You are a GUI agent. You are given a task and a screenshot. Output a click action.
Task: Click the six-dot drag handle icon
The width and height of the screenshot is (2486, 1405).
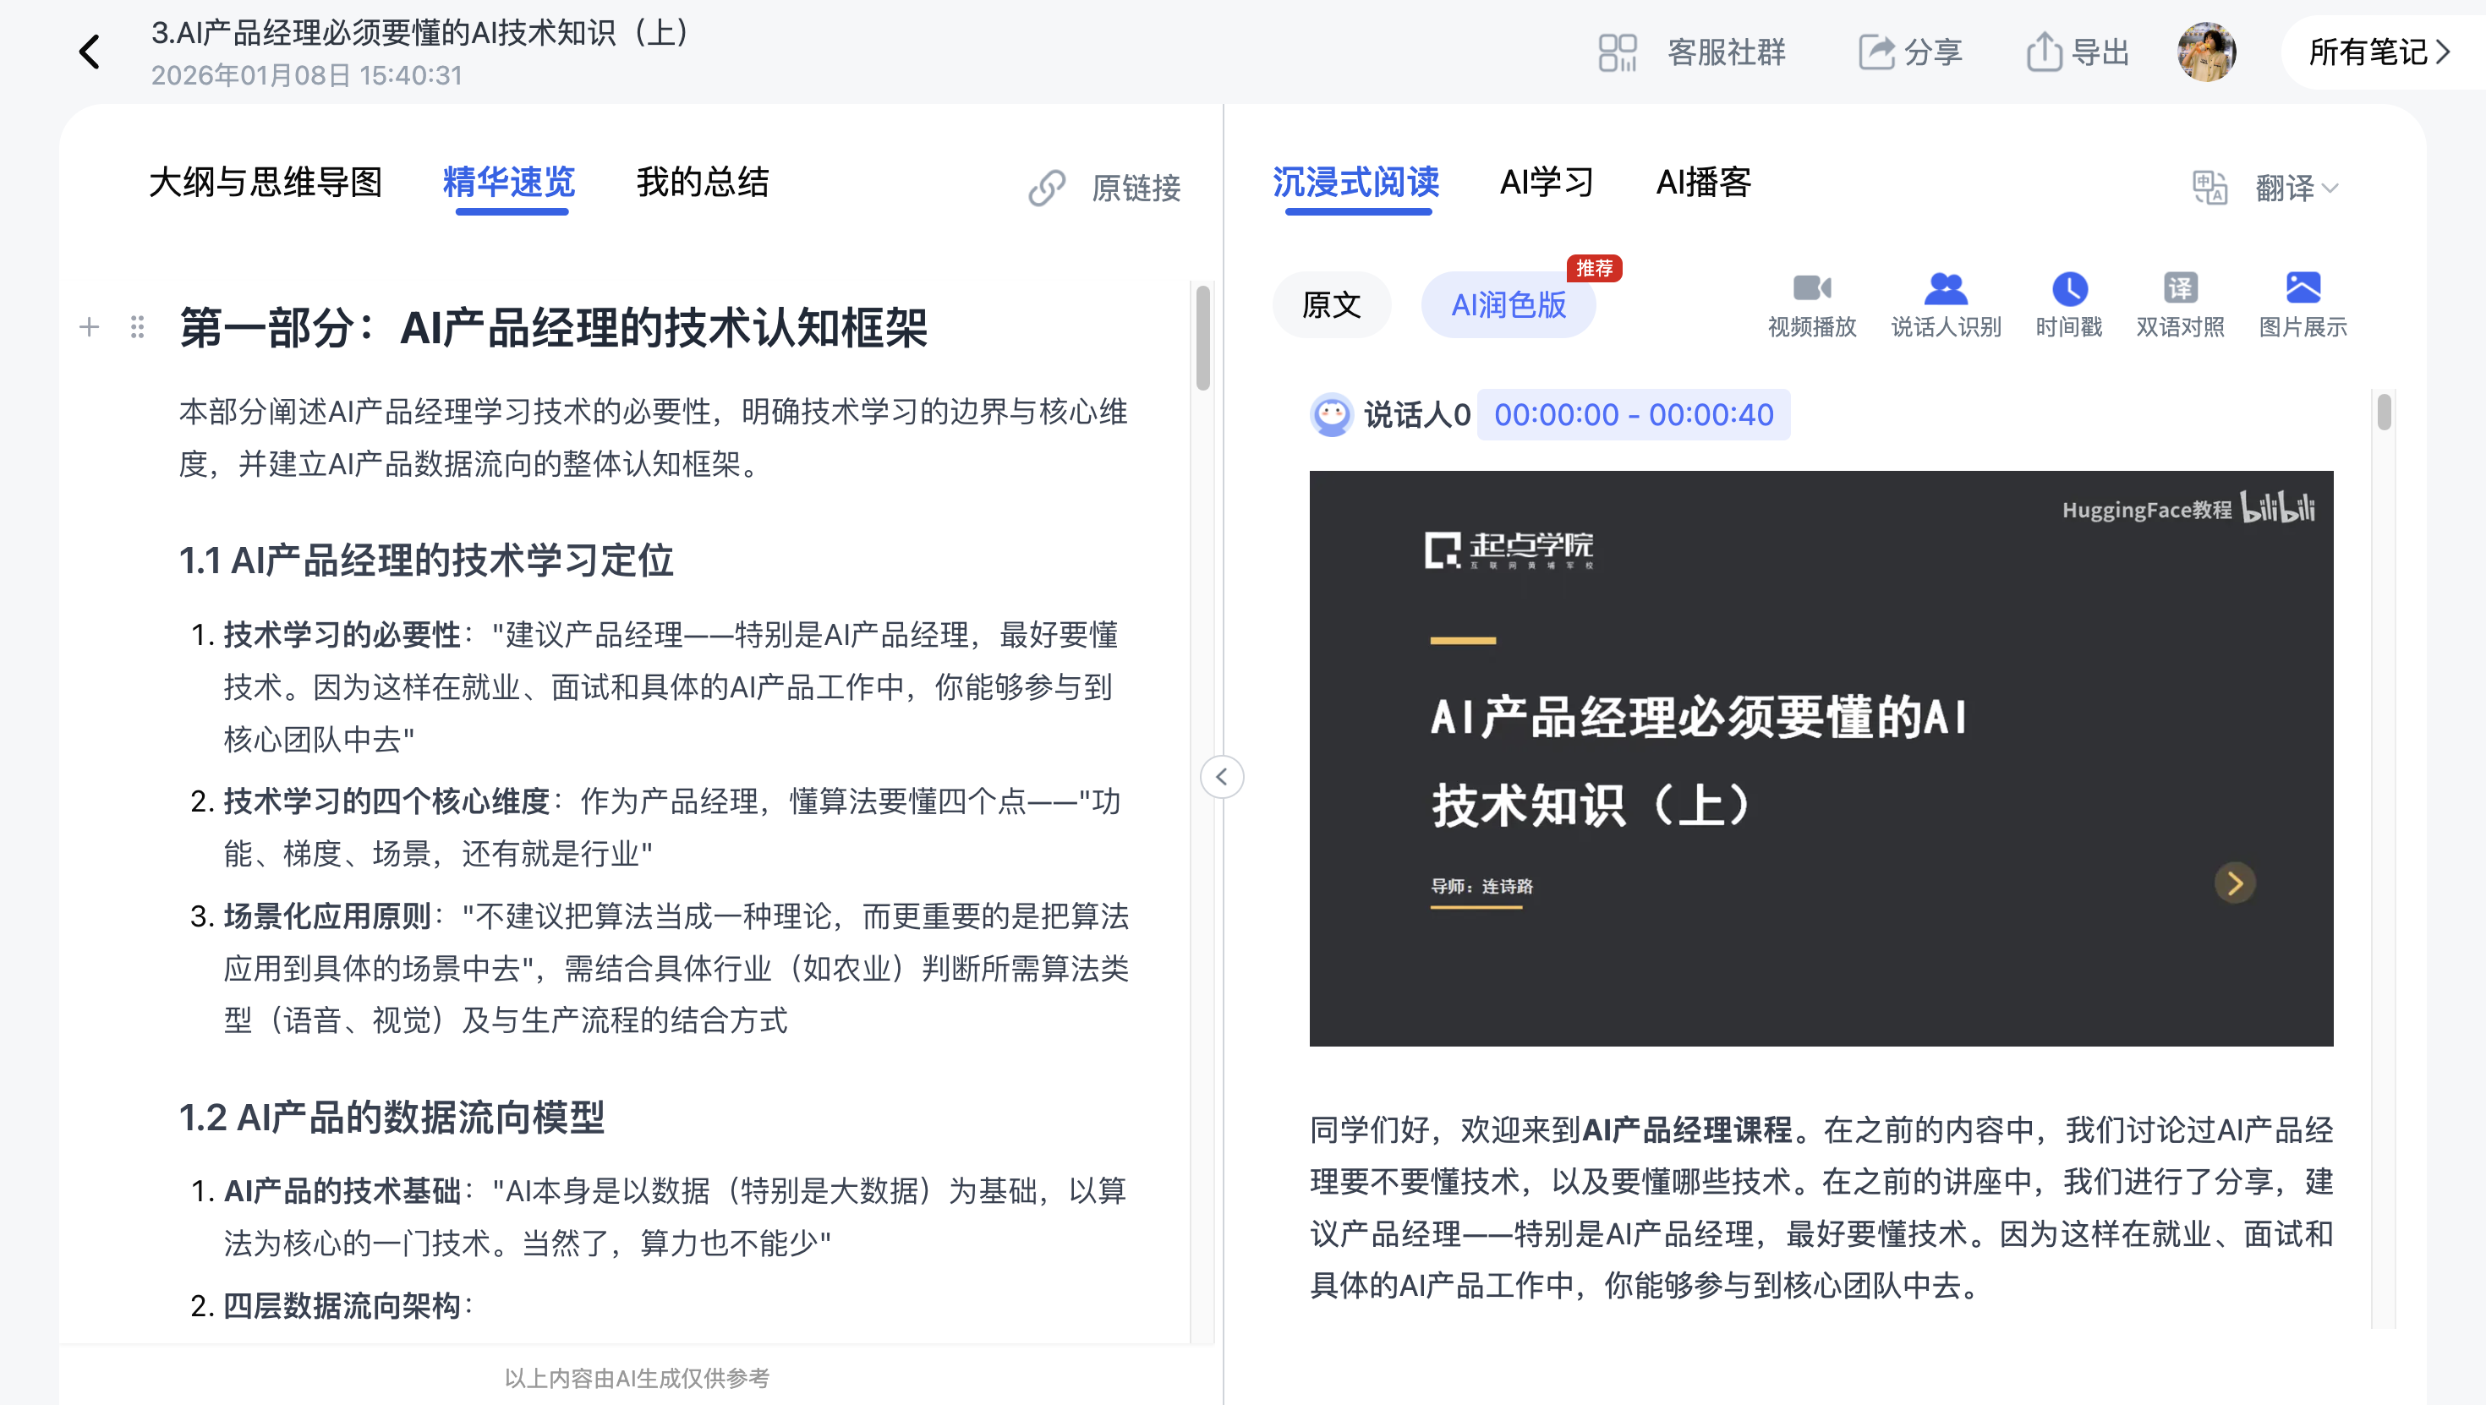(x=137, y=327)
